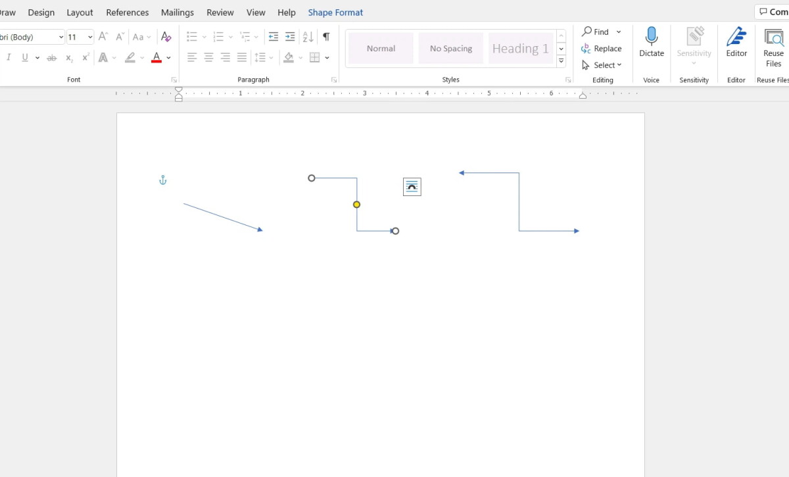Open Layout Options icon beside connector
789x477 pixels.
[x=412, y=188]
